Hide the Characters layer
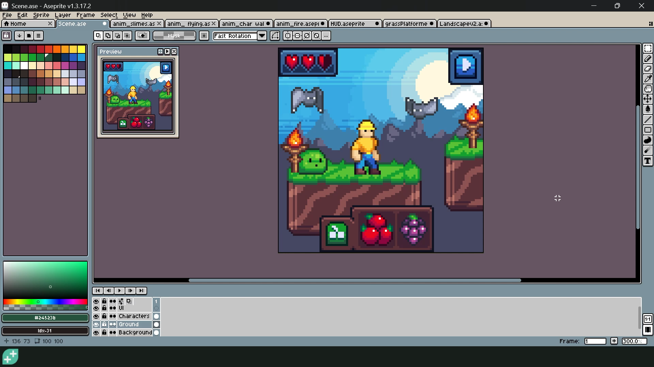 [x=96, y=316]
